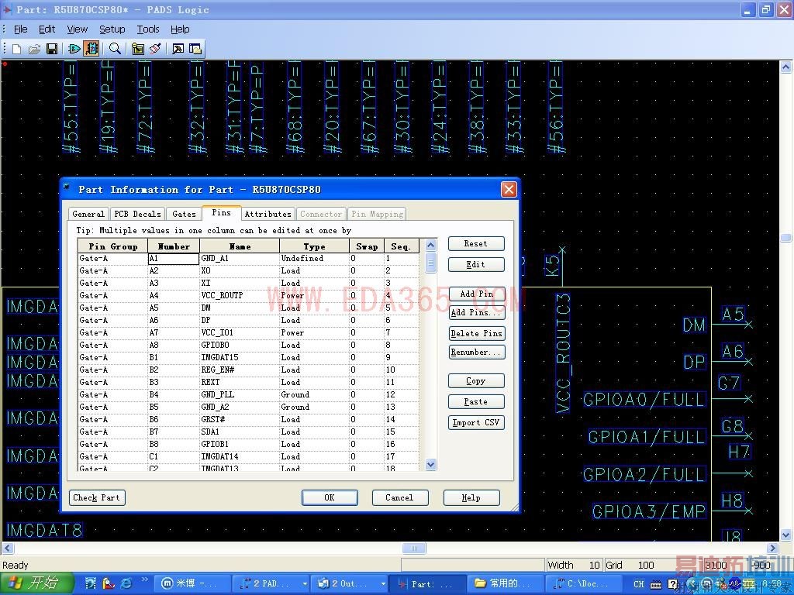Click the canvas vertical scroll down arrow
Screen dimensions: 794x595
click(785, 535)
